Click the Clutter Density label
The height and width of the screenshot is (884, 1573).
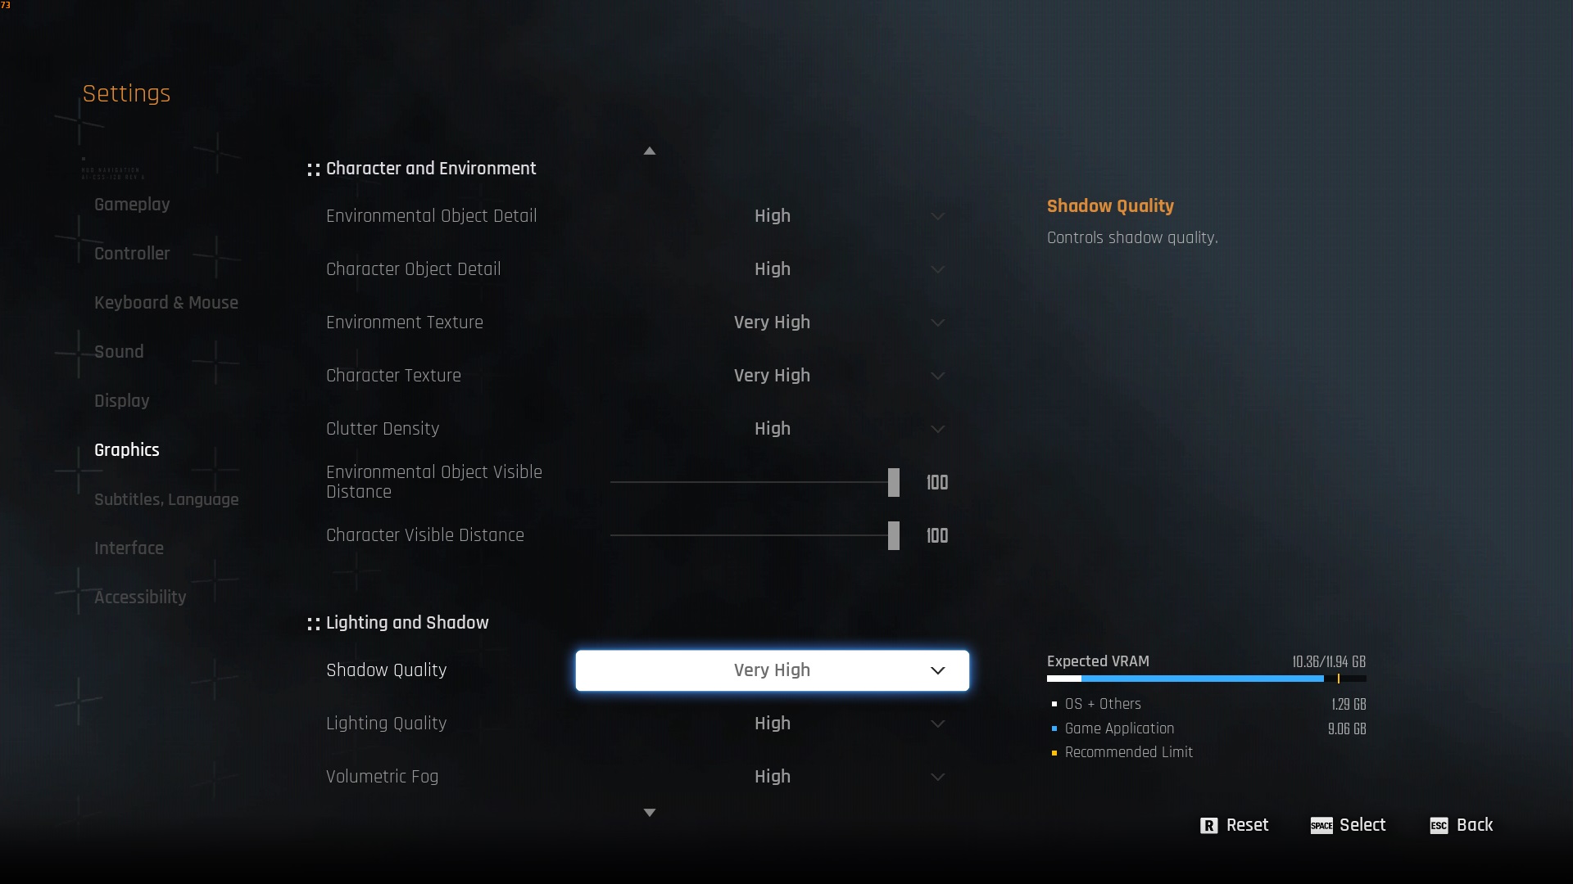[383, 429]
